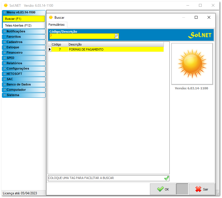Click code cell 7 in results grid
Screen dimensions: 222x198
pyautogui.click(x=60, y=49)
